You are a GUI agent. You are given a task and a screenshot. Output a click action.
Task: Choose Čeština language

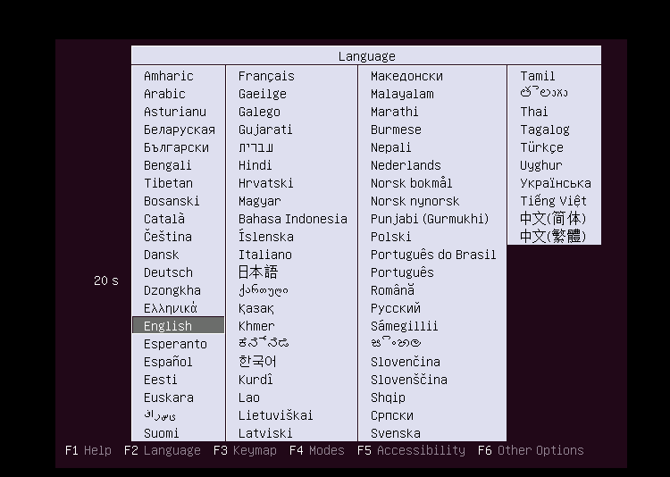(x=168, y=237)
